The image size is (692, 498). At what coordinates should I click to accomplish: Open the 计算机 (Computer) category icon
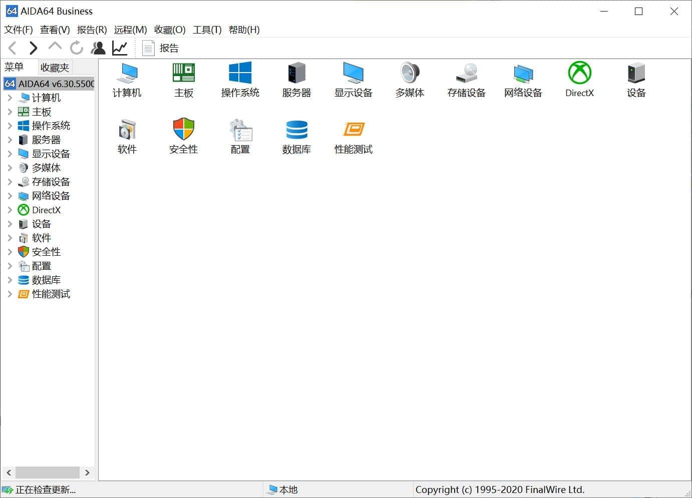127,80
